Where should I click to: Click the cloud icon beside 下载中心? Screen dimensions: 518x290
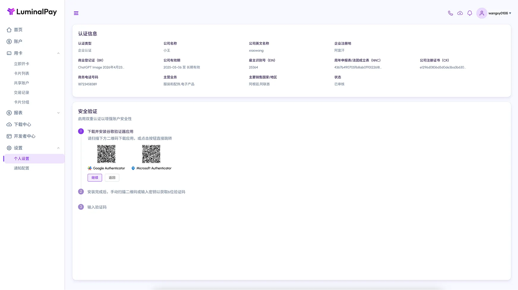tap(9, 124)
